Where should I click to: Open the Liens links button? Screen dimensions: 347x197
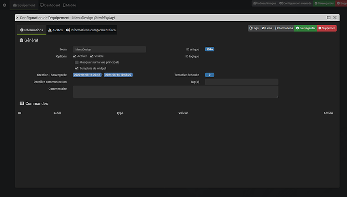point(267,28)
